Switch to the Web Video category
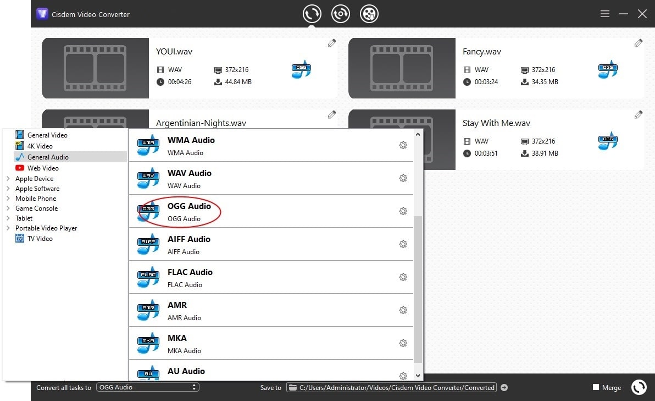The width and height of the screenshot is (655, 401). tap(43, 168)
